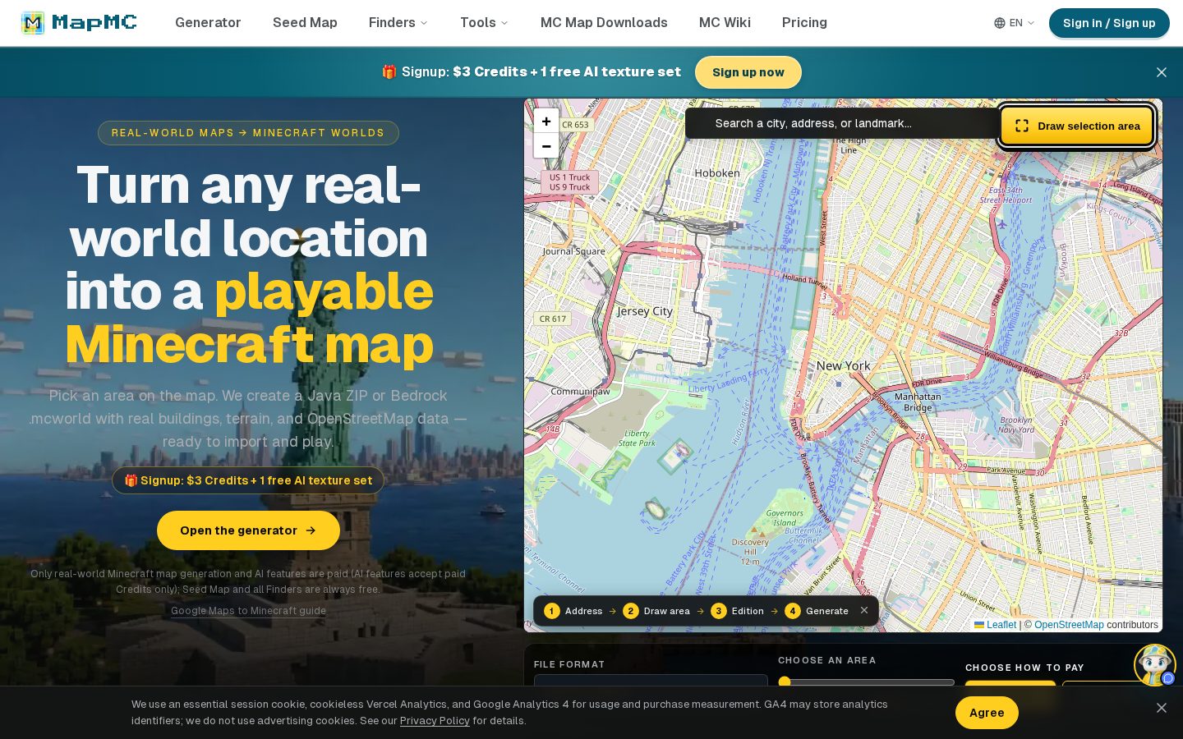Click the Journal Square map label
The image size is (1183, 739).
click(x=573, y=251)
